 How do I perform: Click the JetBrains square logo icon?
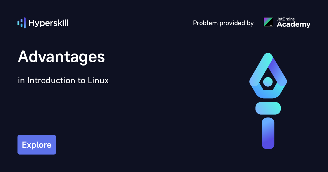pos(268,22)
